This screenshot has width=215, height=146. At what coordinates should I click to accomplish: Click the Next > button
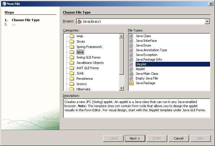tap(135, 138)
